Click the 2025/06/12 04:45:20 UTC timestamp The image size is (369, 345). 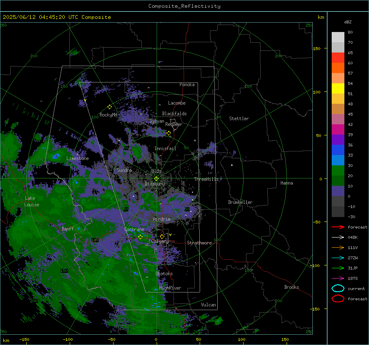click(36, 17)
